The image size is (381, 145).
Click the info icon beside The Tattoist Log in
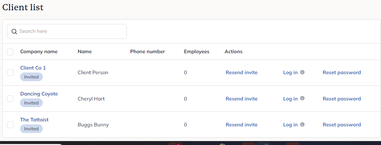(x=302, y=124)
